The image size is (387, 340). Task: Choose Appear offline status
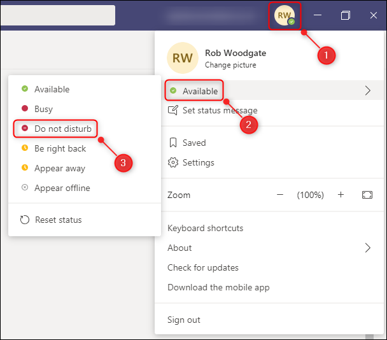tap(62, 188)
